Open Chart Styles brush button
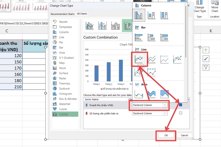 point(206,59)
